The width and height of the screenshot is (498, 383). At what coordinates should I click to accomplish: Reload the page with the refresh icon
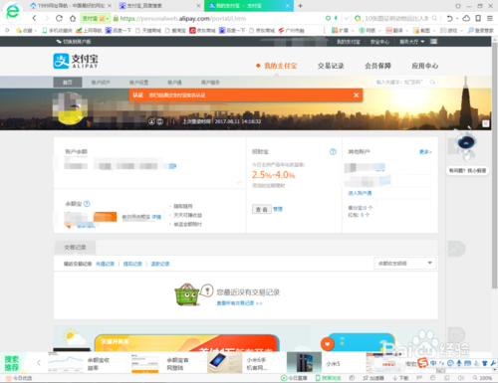59,18
